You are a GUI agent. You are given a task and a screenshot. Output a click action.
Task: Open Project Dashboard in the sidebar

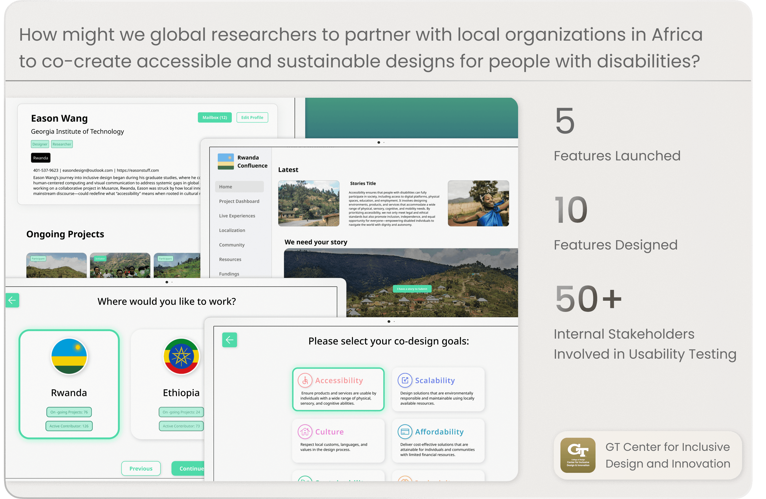coord(239,201)
